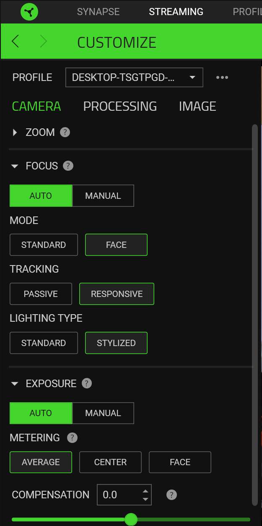Viewport: 262px width, 526px height.
Task: Open the profile three-dots options menu
Action: coord(222,78)
